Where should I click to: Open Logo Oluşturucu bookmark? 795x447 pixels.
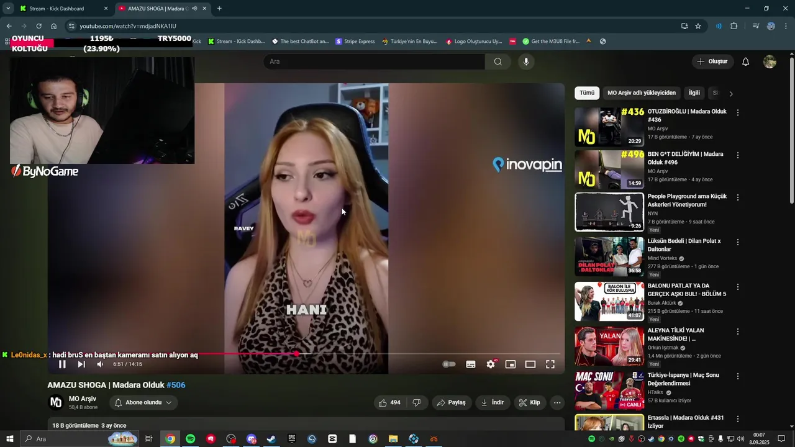pyautogui.click(x=473, y=42)
